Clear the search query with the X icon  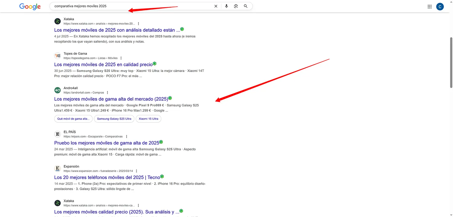pyautogui.click(x=216, y=6)
